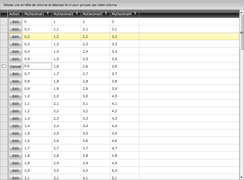Click the Action column header
The height and width of the screenshot is (180, 244).
(15, 14)
